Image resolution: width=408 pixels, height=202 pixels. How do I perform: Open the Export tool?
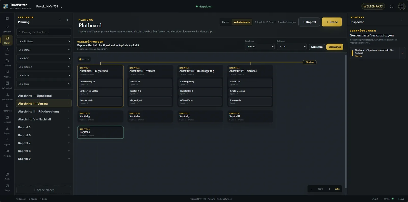7,142
